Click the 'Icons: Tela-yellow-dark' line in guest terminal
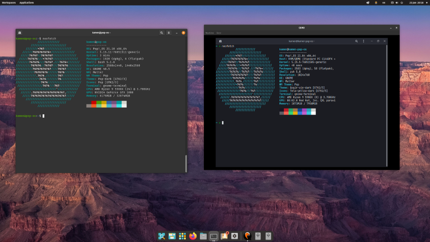Image resolution: width=430 pixels, height=242 pixels. pyautogui.click(x=304, y=91)
